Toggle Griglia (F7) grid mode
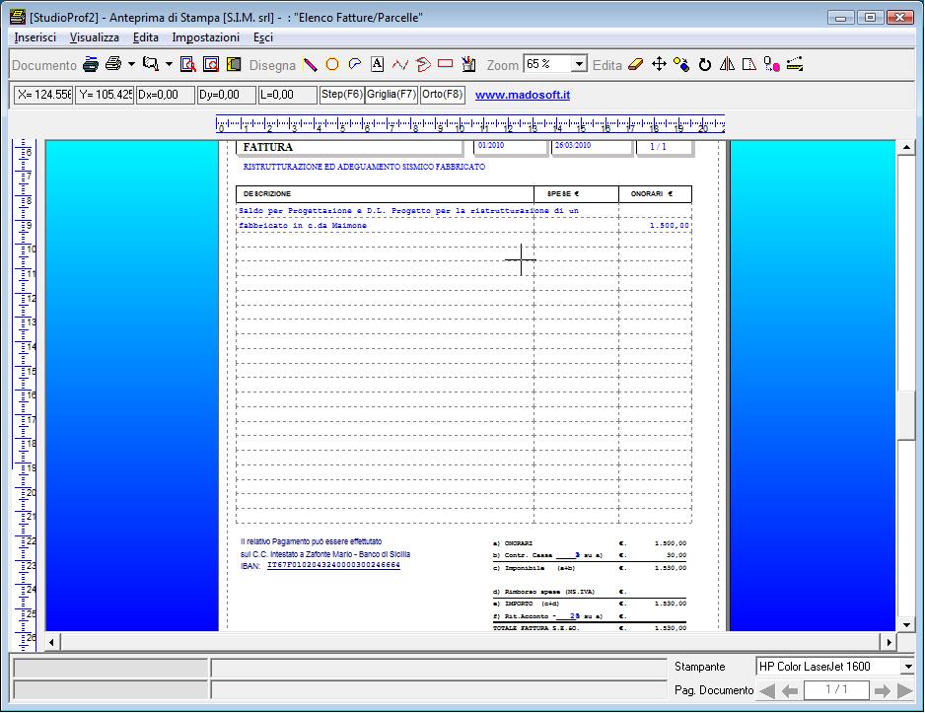The width and height of the screenshot is (925, 713). (x=391, y=95)
